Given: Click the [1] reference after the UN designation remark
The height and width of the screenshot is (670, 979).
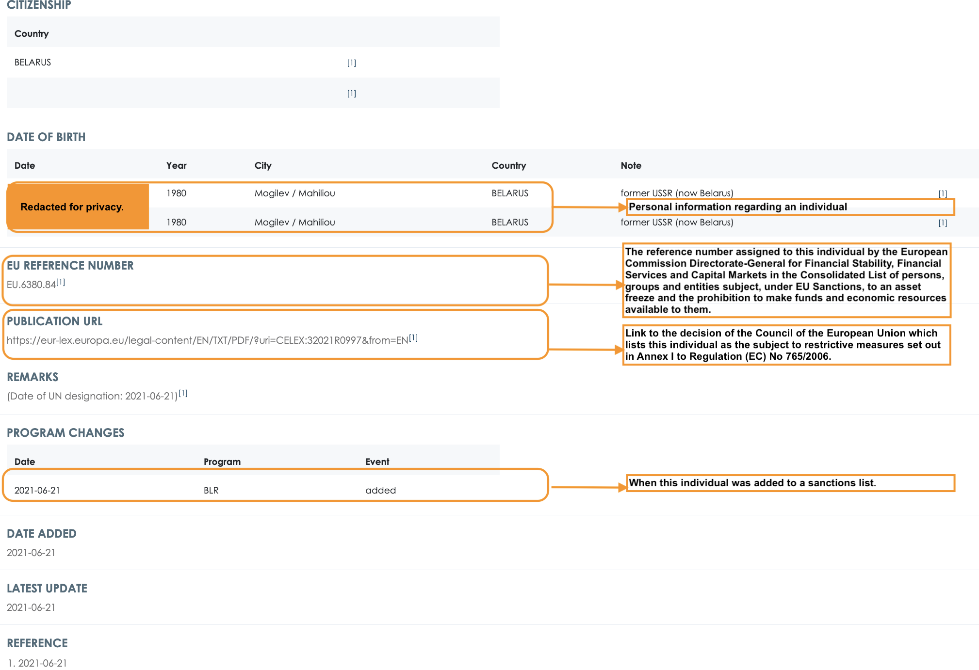Looking at the screenshot, I should (x=183, y=393).
